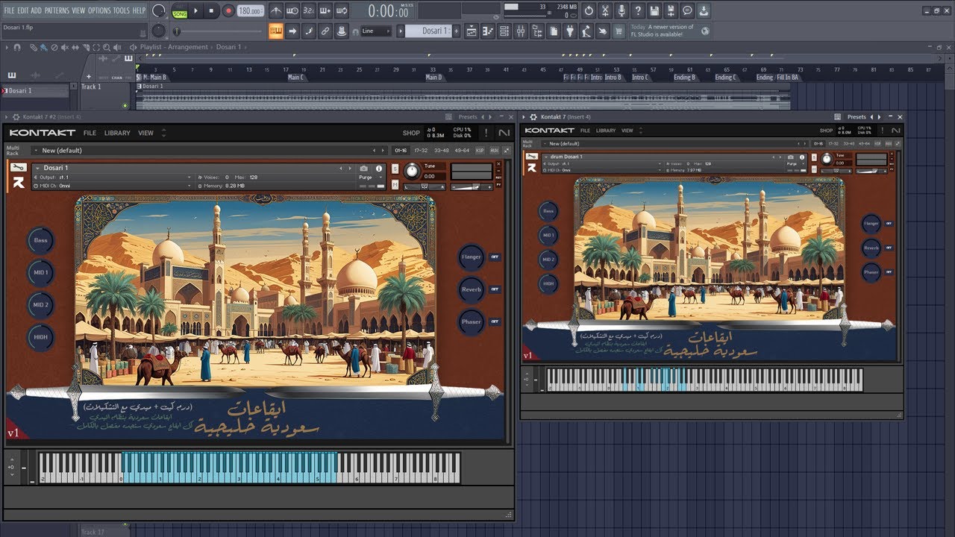The image size is (955, 537).
Task: Click the 180.000 tempo field
Action: coord(251,11)
